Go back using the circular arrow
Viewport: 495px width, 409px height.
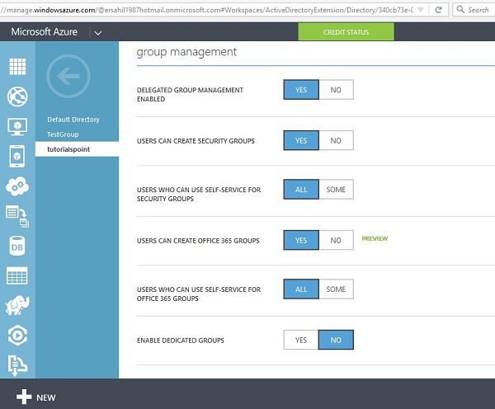tap(68, 76)
